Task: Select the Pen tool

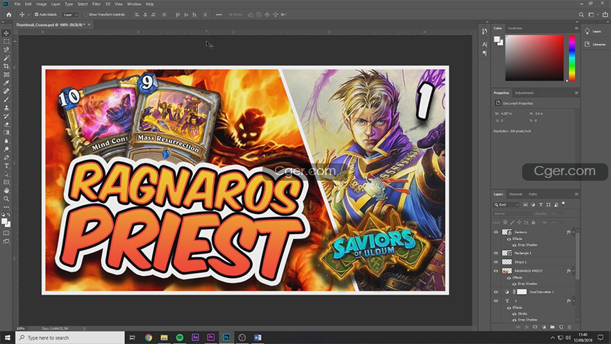Action: tap(6, 158)
